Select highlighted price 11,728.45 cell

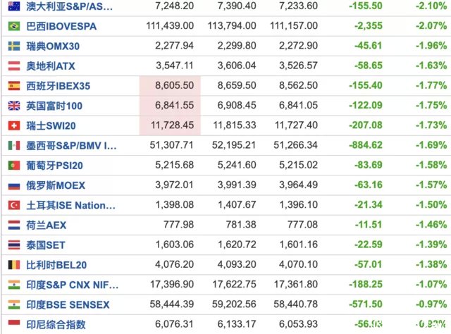[x=170, y=125]
